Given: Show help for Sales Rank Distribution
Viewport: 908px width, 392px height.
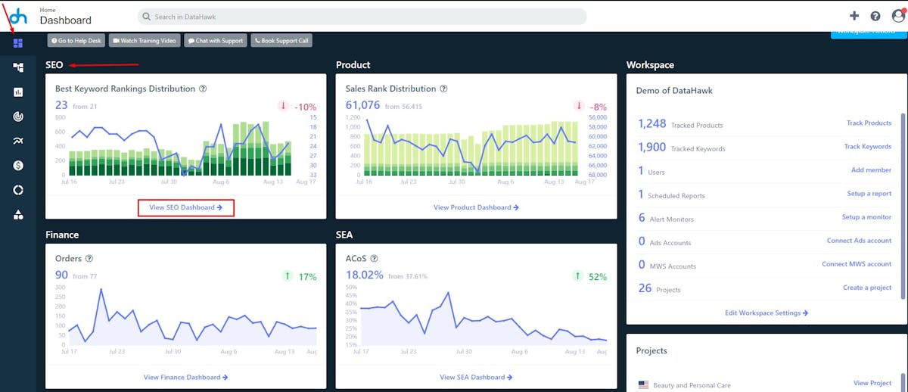Looking at the screenshot, I should point(443,89).
